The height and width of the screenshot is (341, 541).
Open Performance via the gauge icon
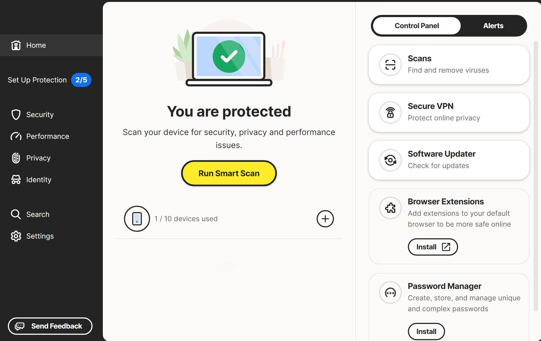[16, 136]
